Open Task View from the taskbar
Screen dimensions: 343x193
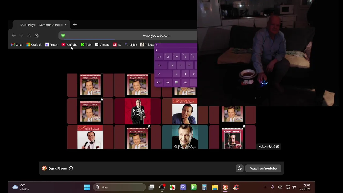152,187
